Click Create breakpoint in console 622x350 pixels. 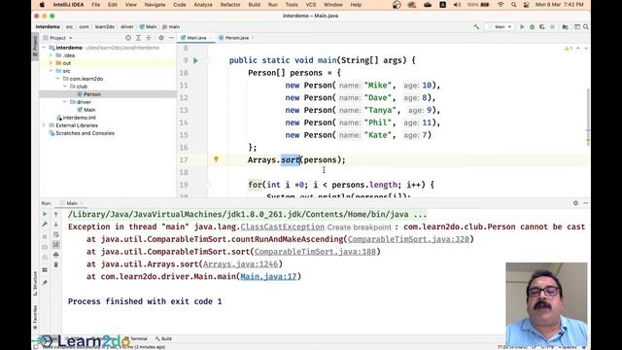[x=359, y=227]
